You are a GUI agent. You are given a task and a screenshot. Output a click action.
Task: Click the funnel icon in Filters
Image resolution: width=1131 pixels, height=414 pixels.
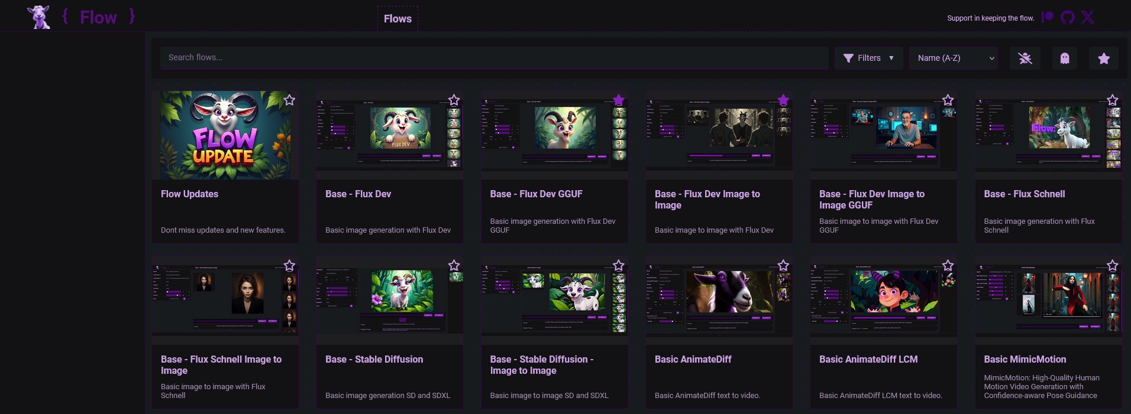point(848,58)
